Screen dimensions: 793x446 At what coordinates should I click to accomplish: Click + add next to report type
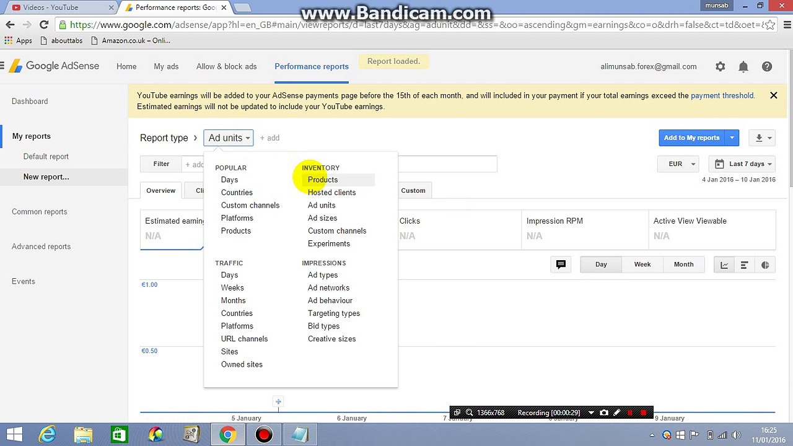point(269,138)
